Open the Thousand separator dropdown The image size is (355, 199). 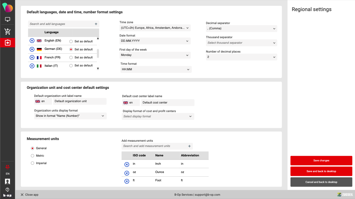pos(241,43)
